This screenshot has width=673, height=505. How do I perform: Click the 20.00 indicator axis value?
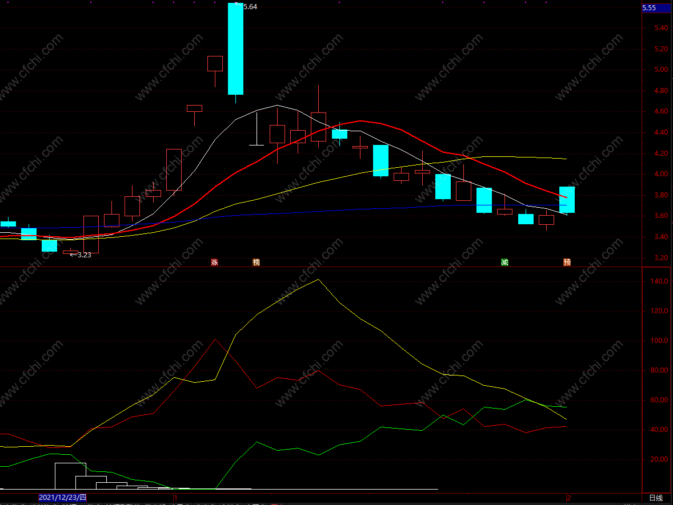[x=659, y=459]
